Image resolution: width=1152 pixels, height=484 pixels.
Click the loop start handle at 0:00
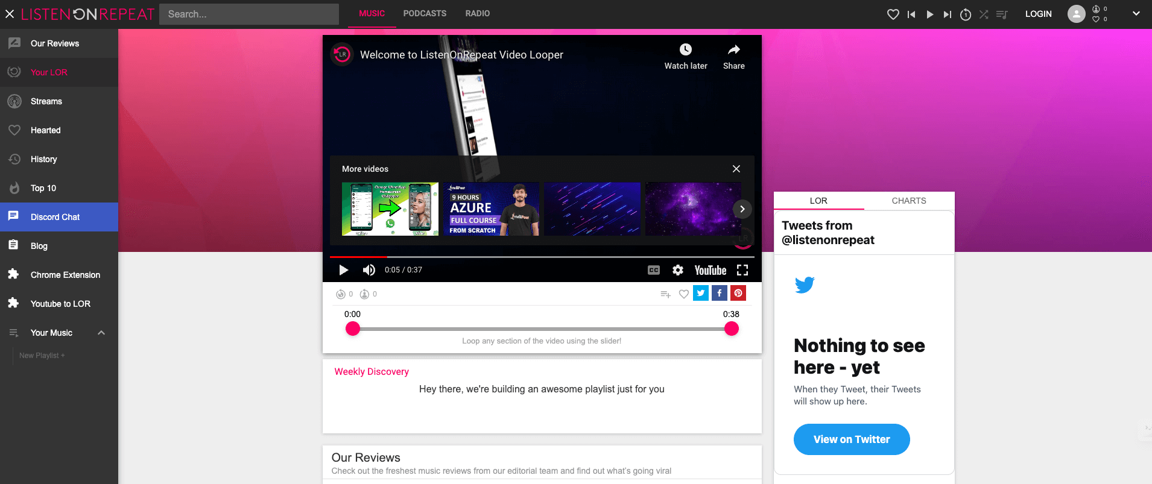(x=353, y=328)
